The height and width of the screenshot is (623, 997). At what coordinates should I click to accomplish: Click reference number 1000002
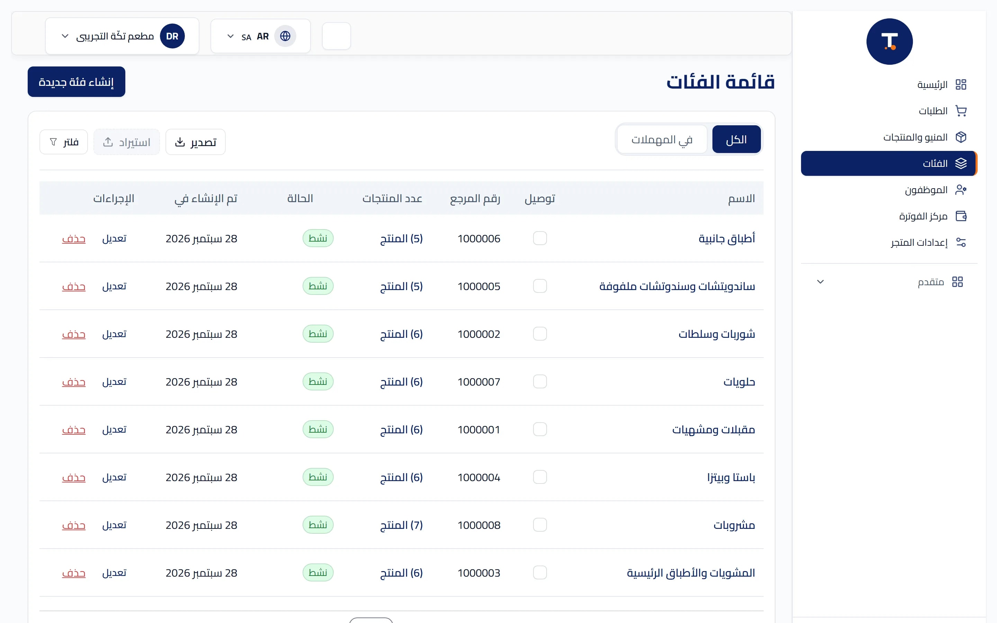(x=479, y=334)
